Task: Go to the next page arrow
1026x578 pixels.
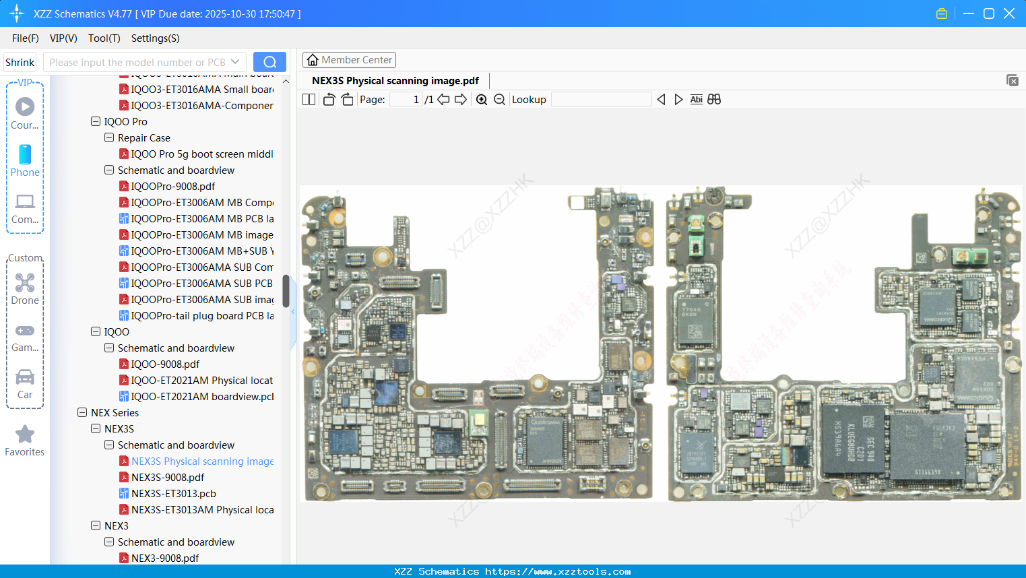Action: tap(461, 100)
